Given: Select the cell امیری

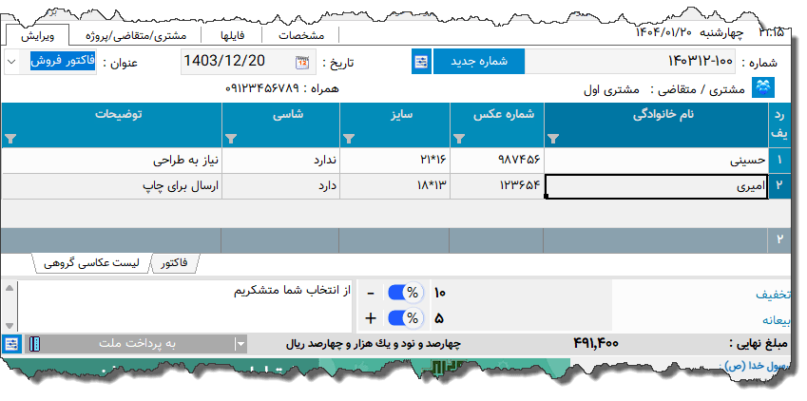Looking at the screenshot, I should click(656, 186).
